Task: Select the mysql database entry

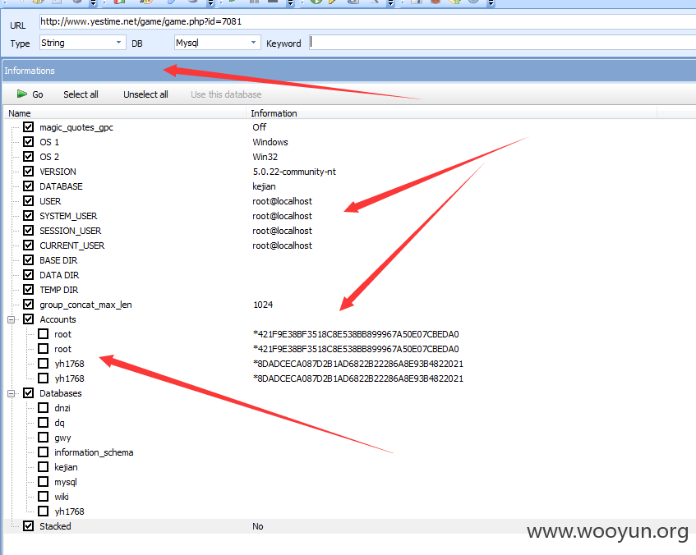Action: click(65, 482)
